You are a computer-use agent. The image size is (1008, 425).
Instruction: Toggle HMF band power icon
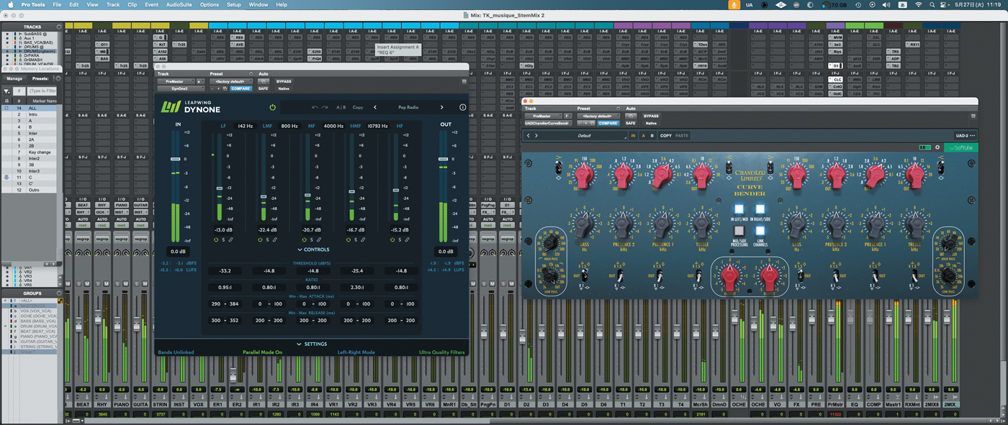coord(348,239)
